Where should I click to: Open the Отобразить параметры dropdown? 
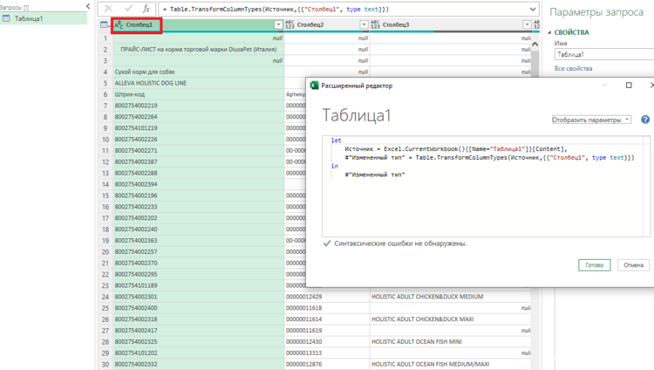click(x=591, y=120)
